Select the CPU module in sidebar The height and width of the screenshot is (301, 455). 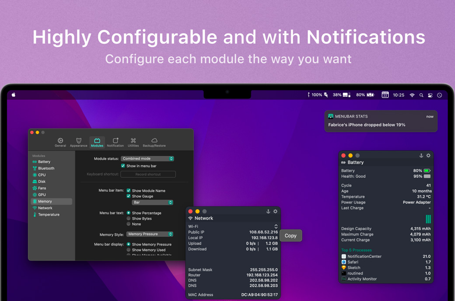tap(51, 175)
